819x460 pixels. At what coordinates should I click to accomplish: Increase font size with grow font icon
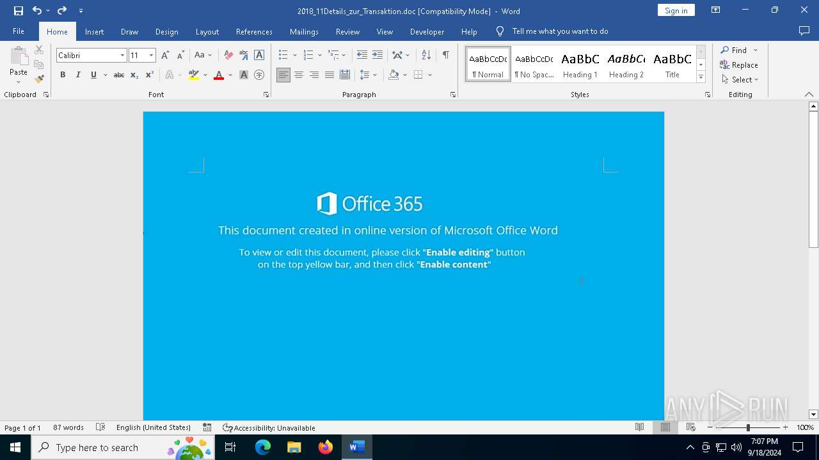pos(165,55)
